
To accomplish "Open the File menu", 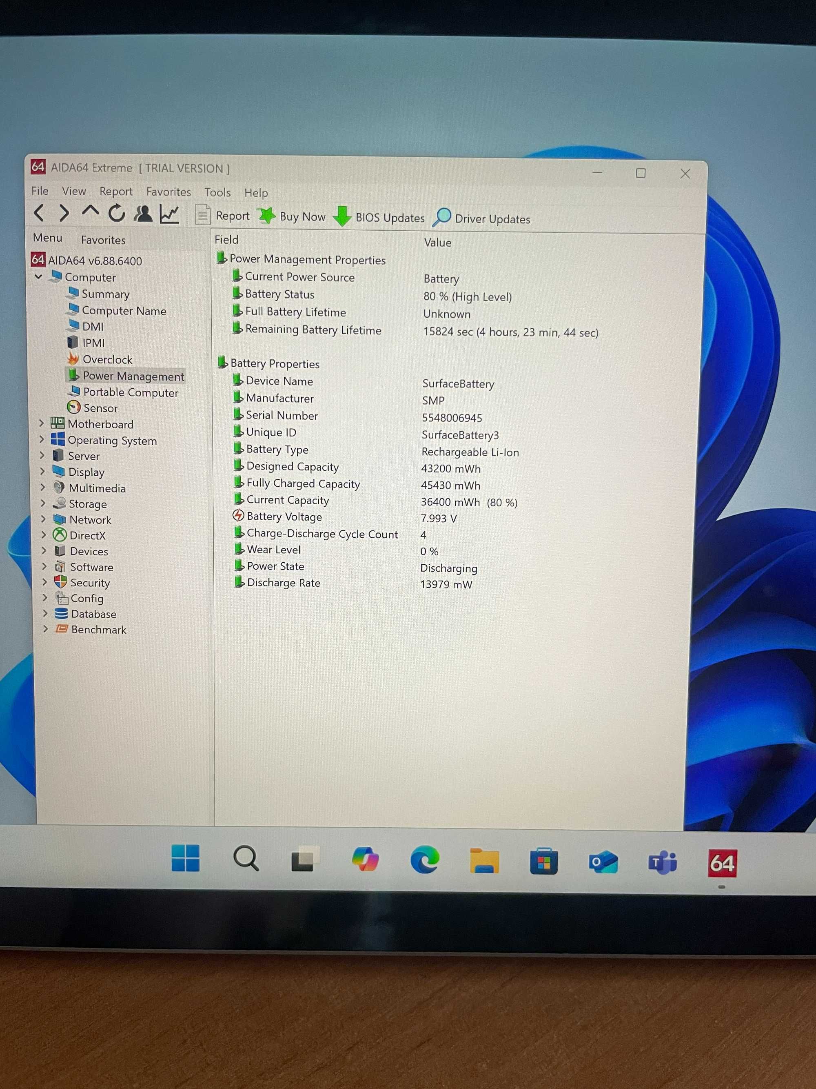I will [x=40, y=191].
